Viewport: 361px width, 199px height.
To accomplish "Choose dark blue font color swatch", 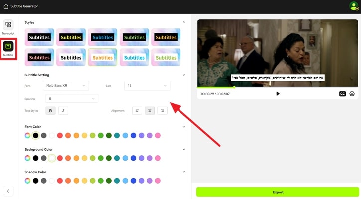I will point(133,136).
